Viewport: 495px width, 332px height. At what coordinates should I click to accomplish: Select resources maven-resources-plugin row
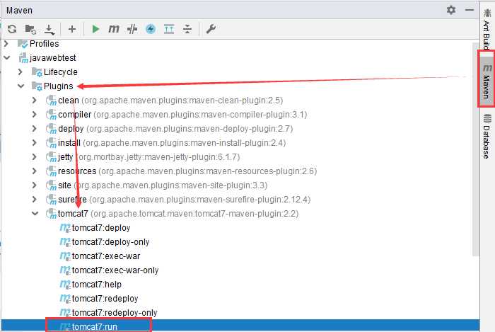click(187, 171)
